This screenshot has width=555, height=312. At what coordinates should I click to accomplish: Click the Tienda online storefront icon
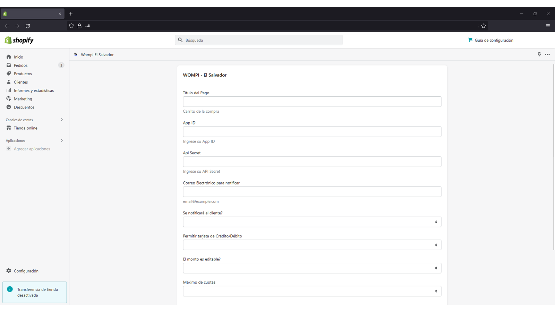pos(9,128)
